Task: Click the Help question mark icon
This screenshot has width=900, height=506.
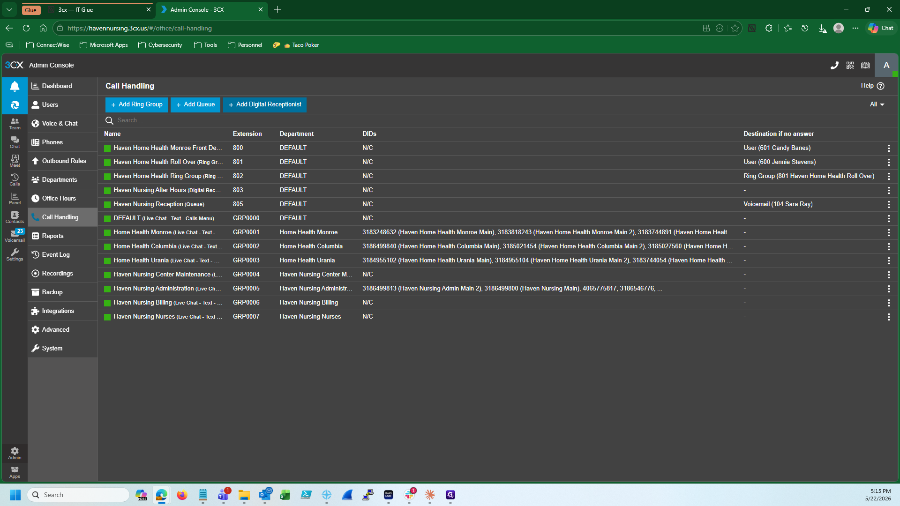Action: (880, 86)
